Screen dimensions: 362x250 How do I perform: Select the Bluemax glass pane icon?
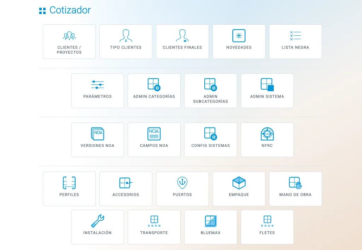coord(211,221)
